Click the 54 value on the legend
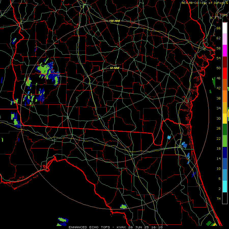Viewport: 229px width, 229px height. (219, 58)
